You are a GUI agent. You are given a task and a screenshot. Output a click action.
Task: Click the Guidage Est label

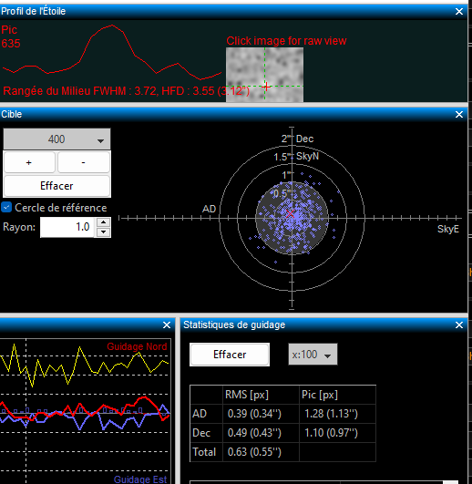(140, 479)
